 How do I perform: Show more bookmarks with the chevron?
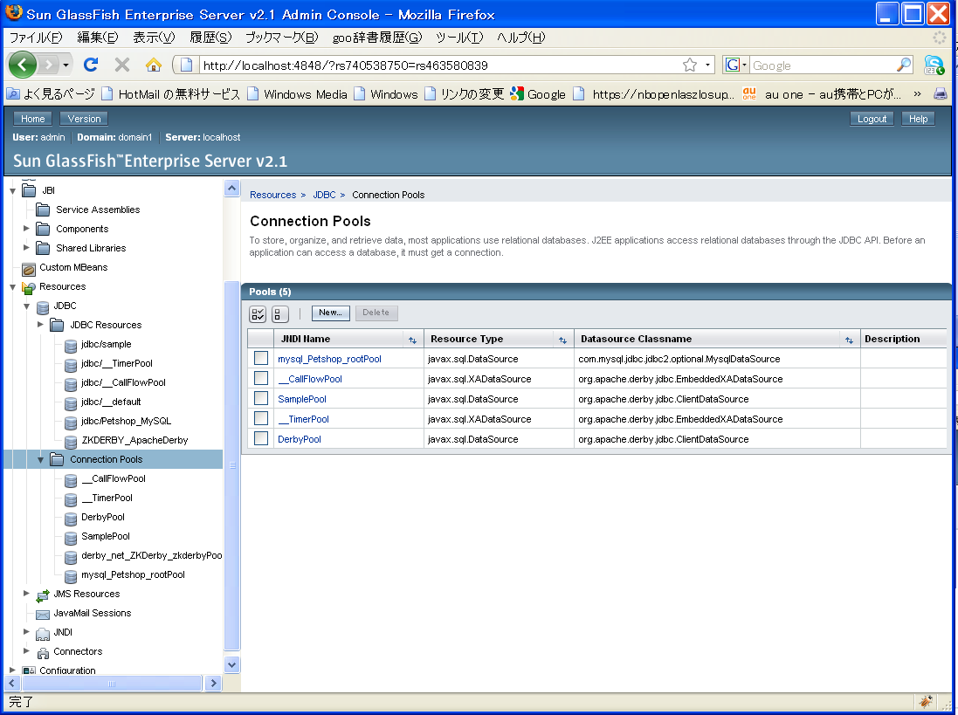click(x=917, y=94)
